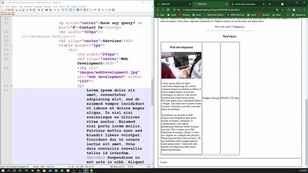
Task: Go back in Chrome browser
Action: tap(158, 10)
